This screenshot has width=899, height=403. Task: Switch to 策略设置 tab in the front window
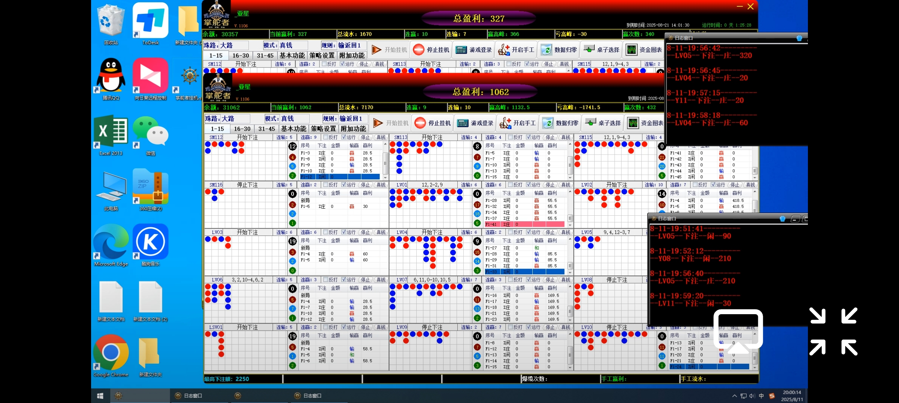323,129
